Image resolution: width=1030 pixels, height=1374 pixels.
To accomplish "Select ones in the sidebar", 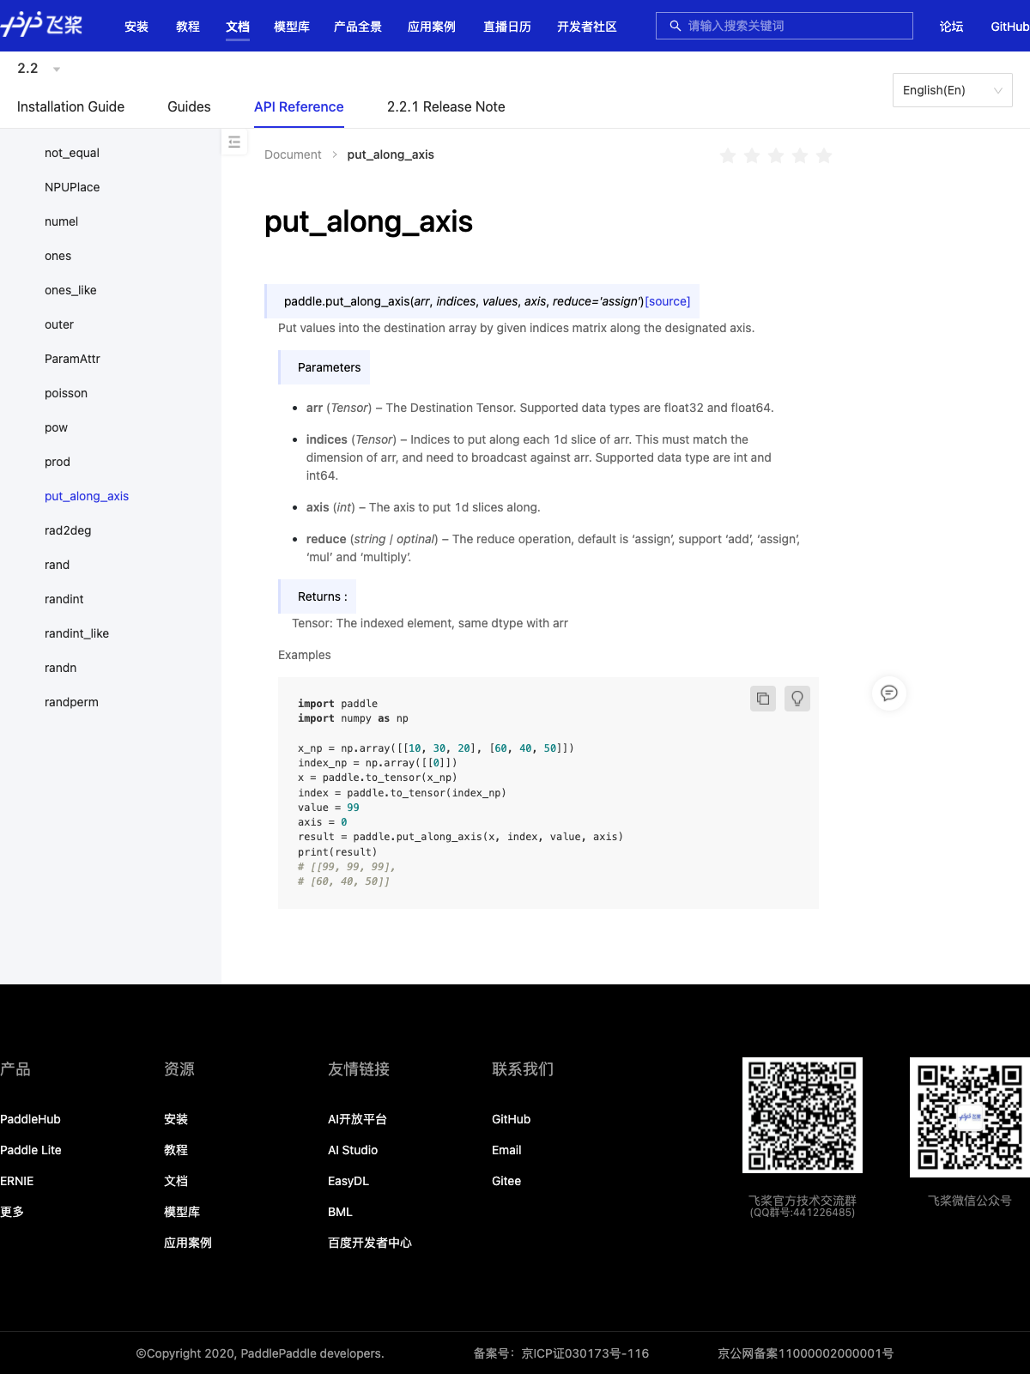I will coord(58,256).
